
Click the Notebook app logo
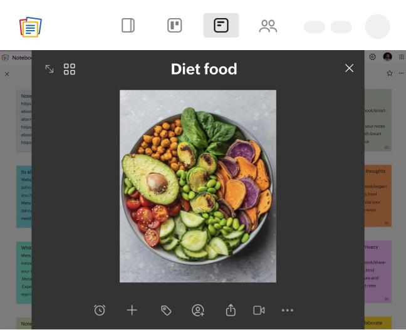click(31, 26)
